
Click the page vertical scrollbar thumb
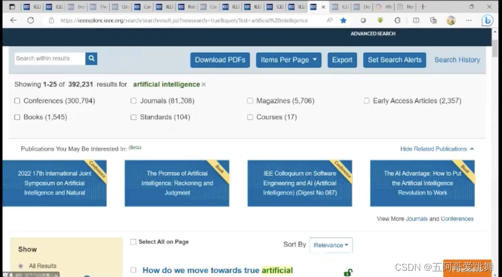(x=495, y=48)
